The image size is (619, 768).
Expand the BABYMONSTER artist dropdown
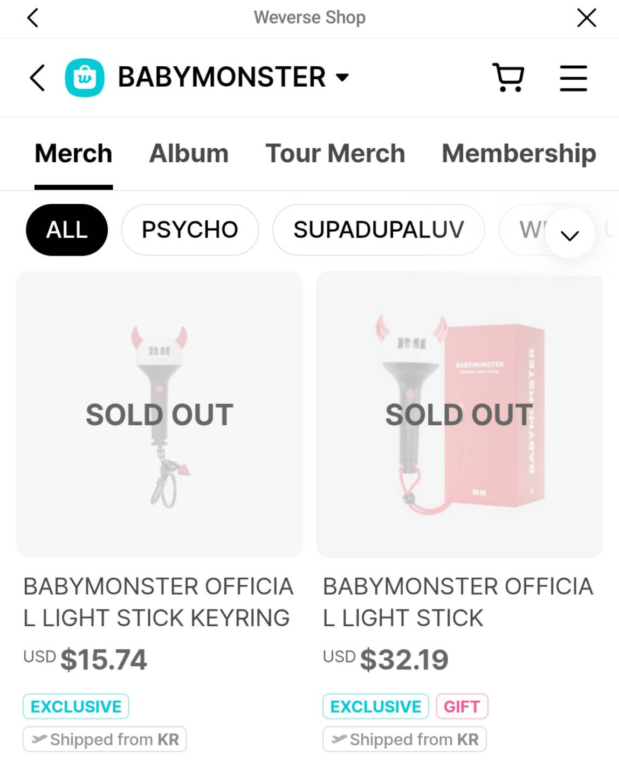pos(342,77)
